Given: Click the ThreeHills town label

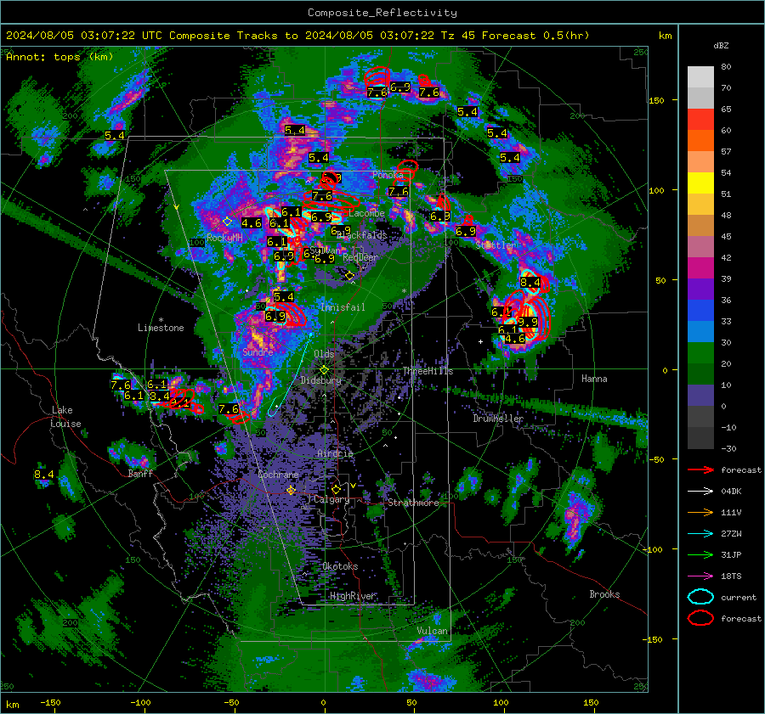Looking at the screenshot, I should pyautogui.click(x=428, y=371).
